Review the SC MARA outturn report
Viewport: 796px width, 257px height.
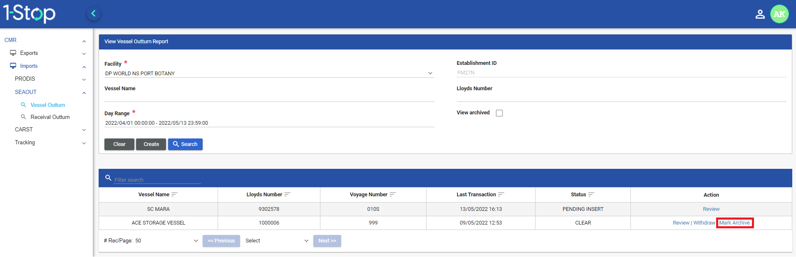point(711,209)
